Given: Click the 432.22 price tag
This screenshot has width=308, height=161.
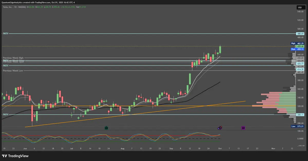Looking at the screenshot, I should pos(300,58).
